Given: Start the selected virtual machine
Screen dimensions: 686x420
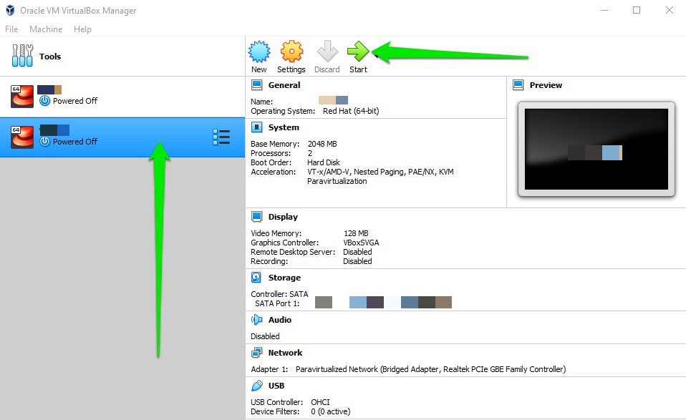Looking at the screenshot, I should (358, 52).
